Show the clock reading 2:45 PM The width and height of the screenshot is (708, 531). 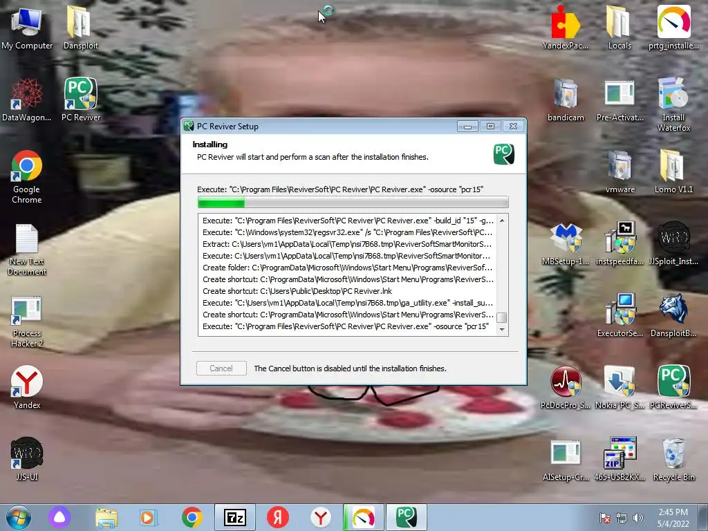coord(673,518)
